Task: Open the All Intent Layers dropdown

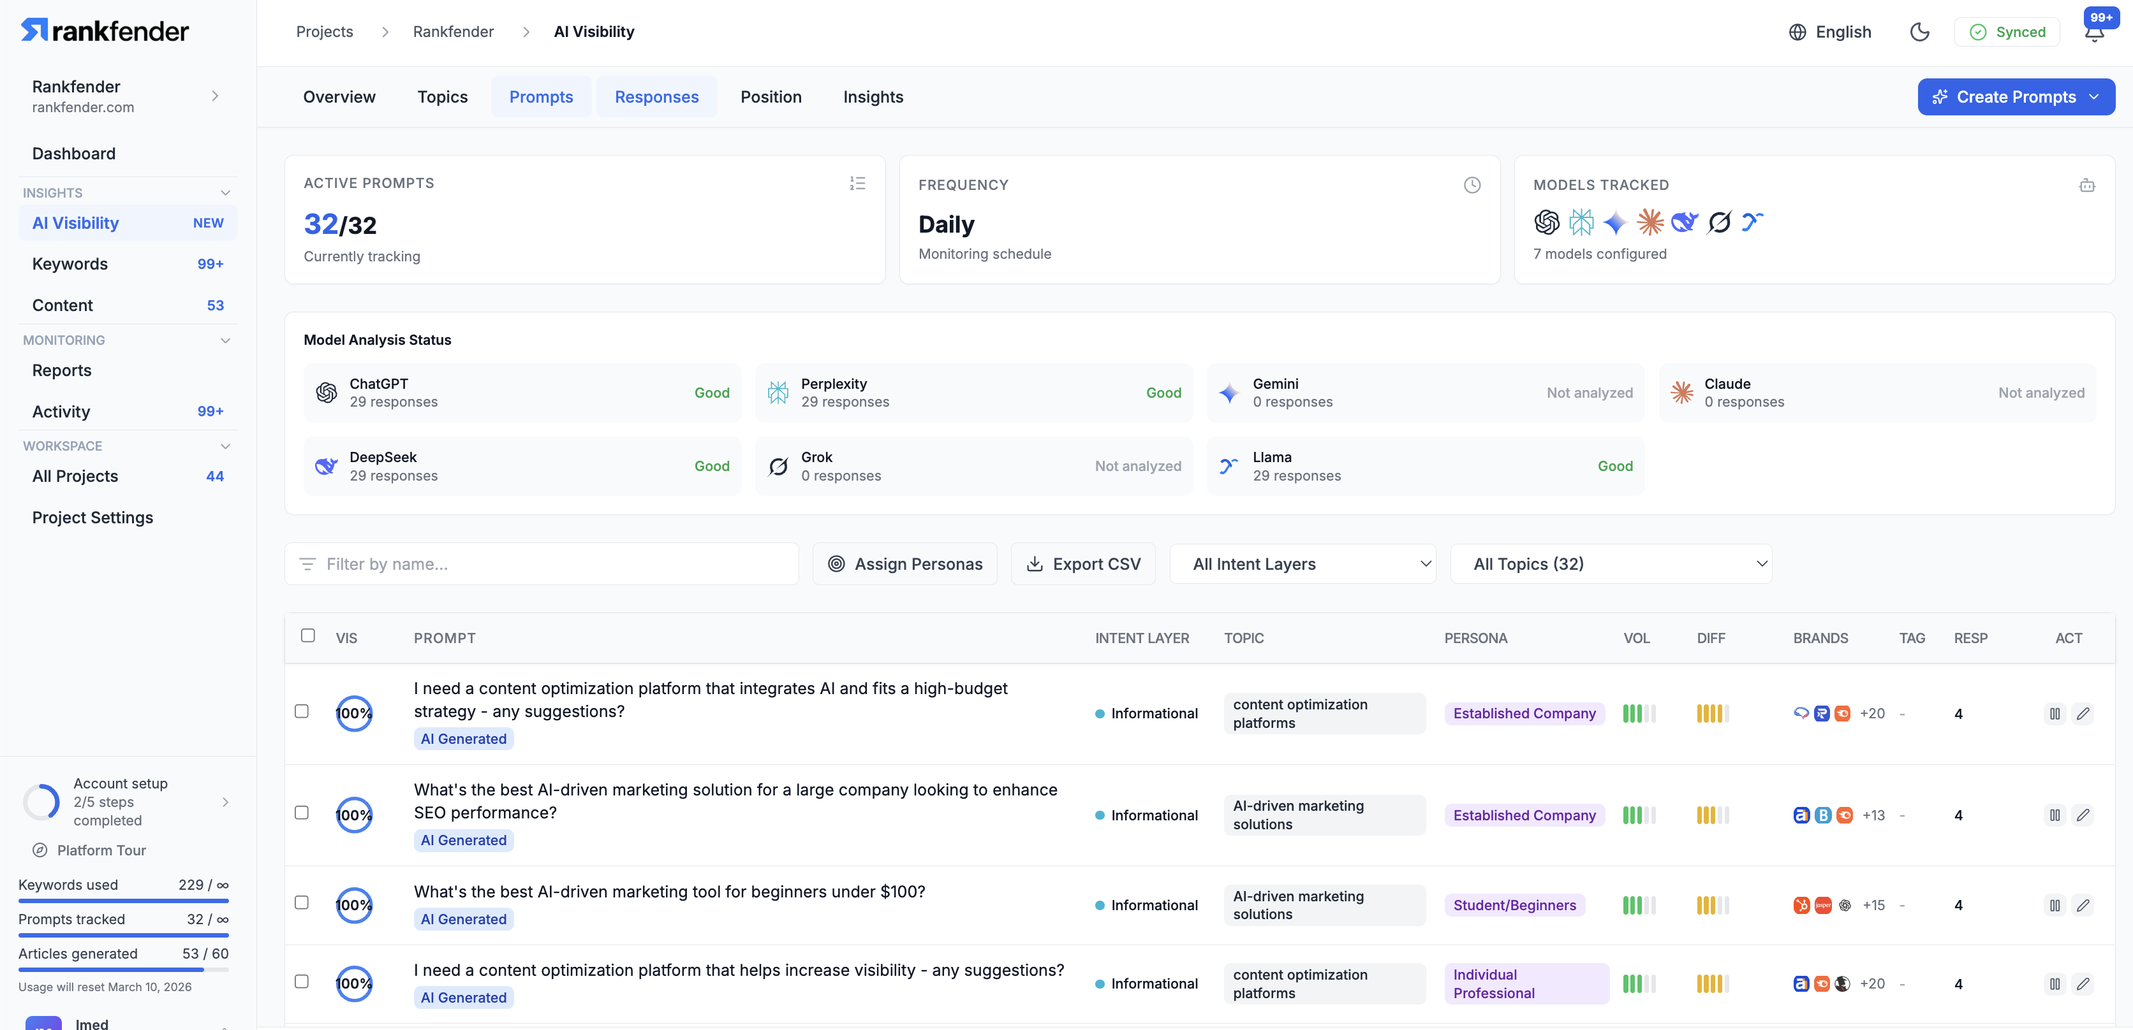Action: point(1303,563)
